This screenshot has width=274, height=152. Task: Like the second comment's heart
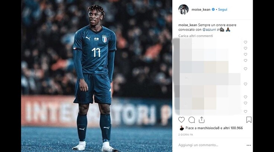tap(245, 48)
